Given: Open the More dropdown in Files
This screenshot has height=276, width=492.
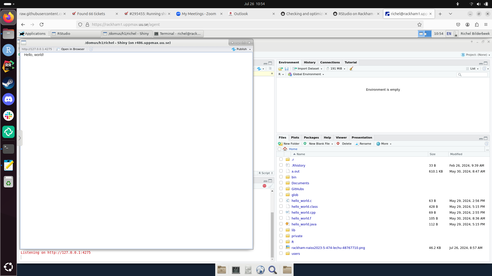Looking at the screenshot, I should (x=384, y=144).
